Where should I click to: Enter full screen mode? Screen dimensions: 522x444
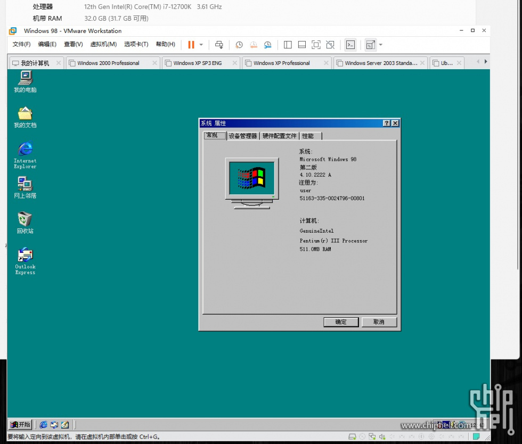click(316, 45)
